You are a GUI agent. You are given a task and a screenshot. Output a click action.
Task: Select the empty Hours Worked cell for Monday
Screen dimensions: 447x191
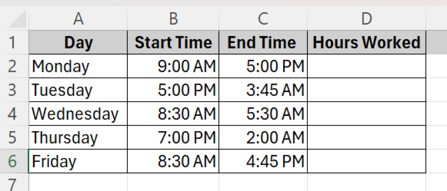tap(367, 66)
